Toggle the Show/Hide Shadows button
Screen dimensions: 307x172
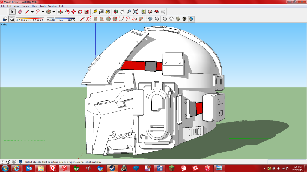[x=12, y=19]
